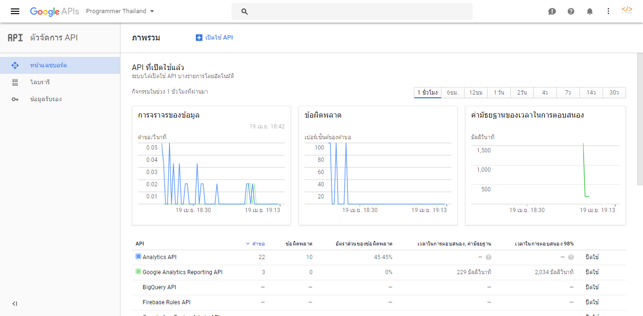Select the 12ชม time range tab

(x=476, y=93)
